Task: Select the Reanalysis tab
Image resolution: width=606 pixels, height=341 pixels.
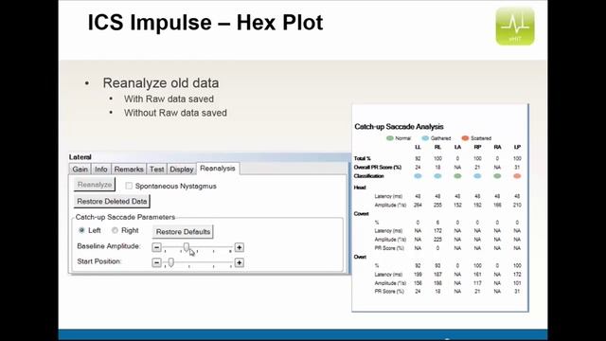Action: click(218, 169)
